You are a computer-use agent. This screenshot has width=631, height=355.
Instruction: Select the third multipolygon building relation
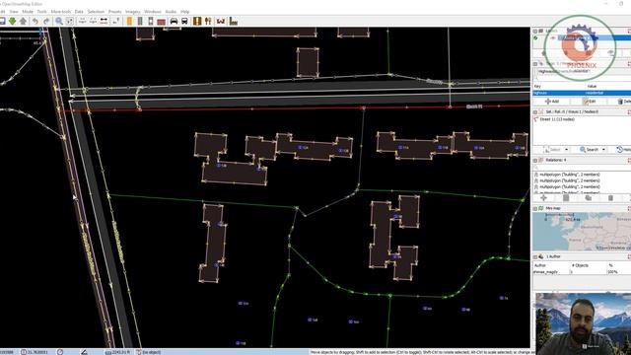(570, 186)
